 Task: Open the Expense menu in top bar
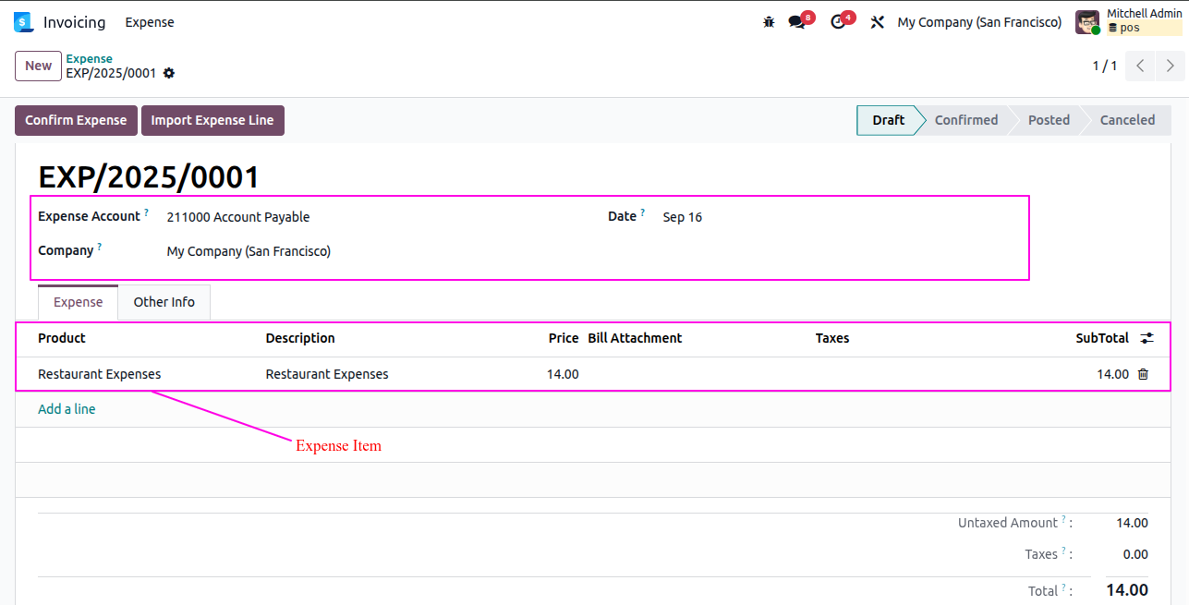click(x=150, y=22)
